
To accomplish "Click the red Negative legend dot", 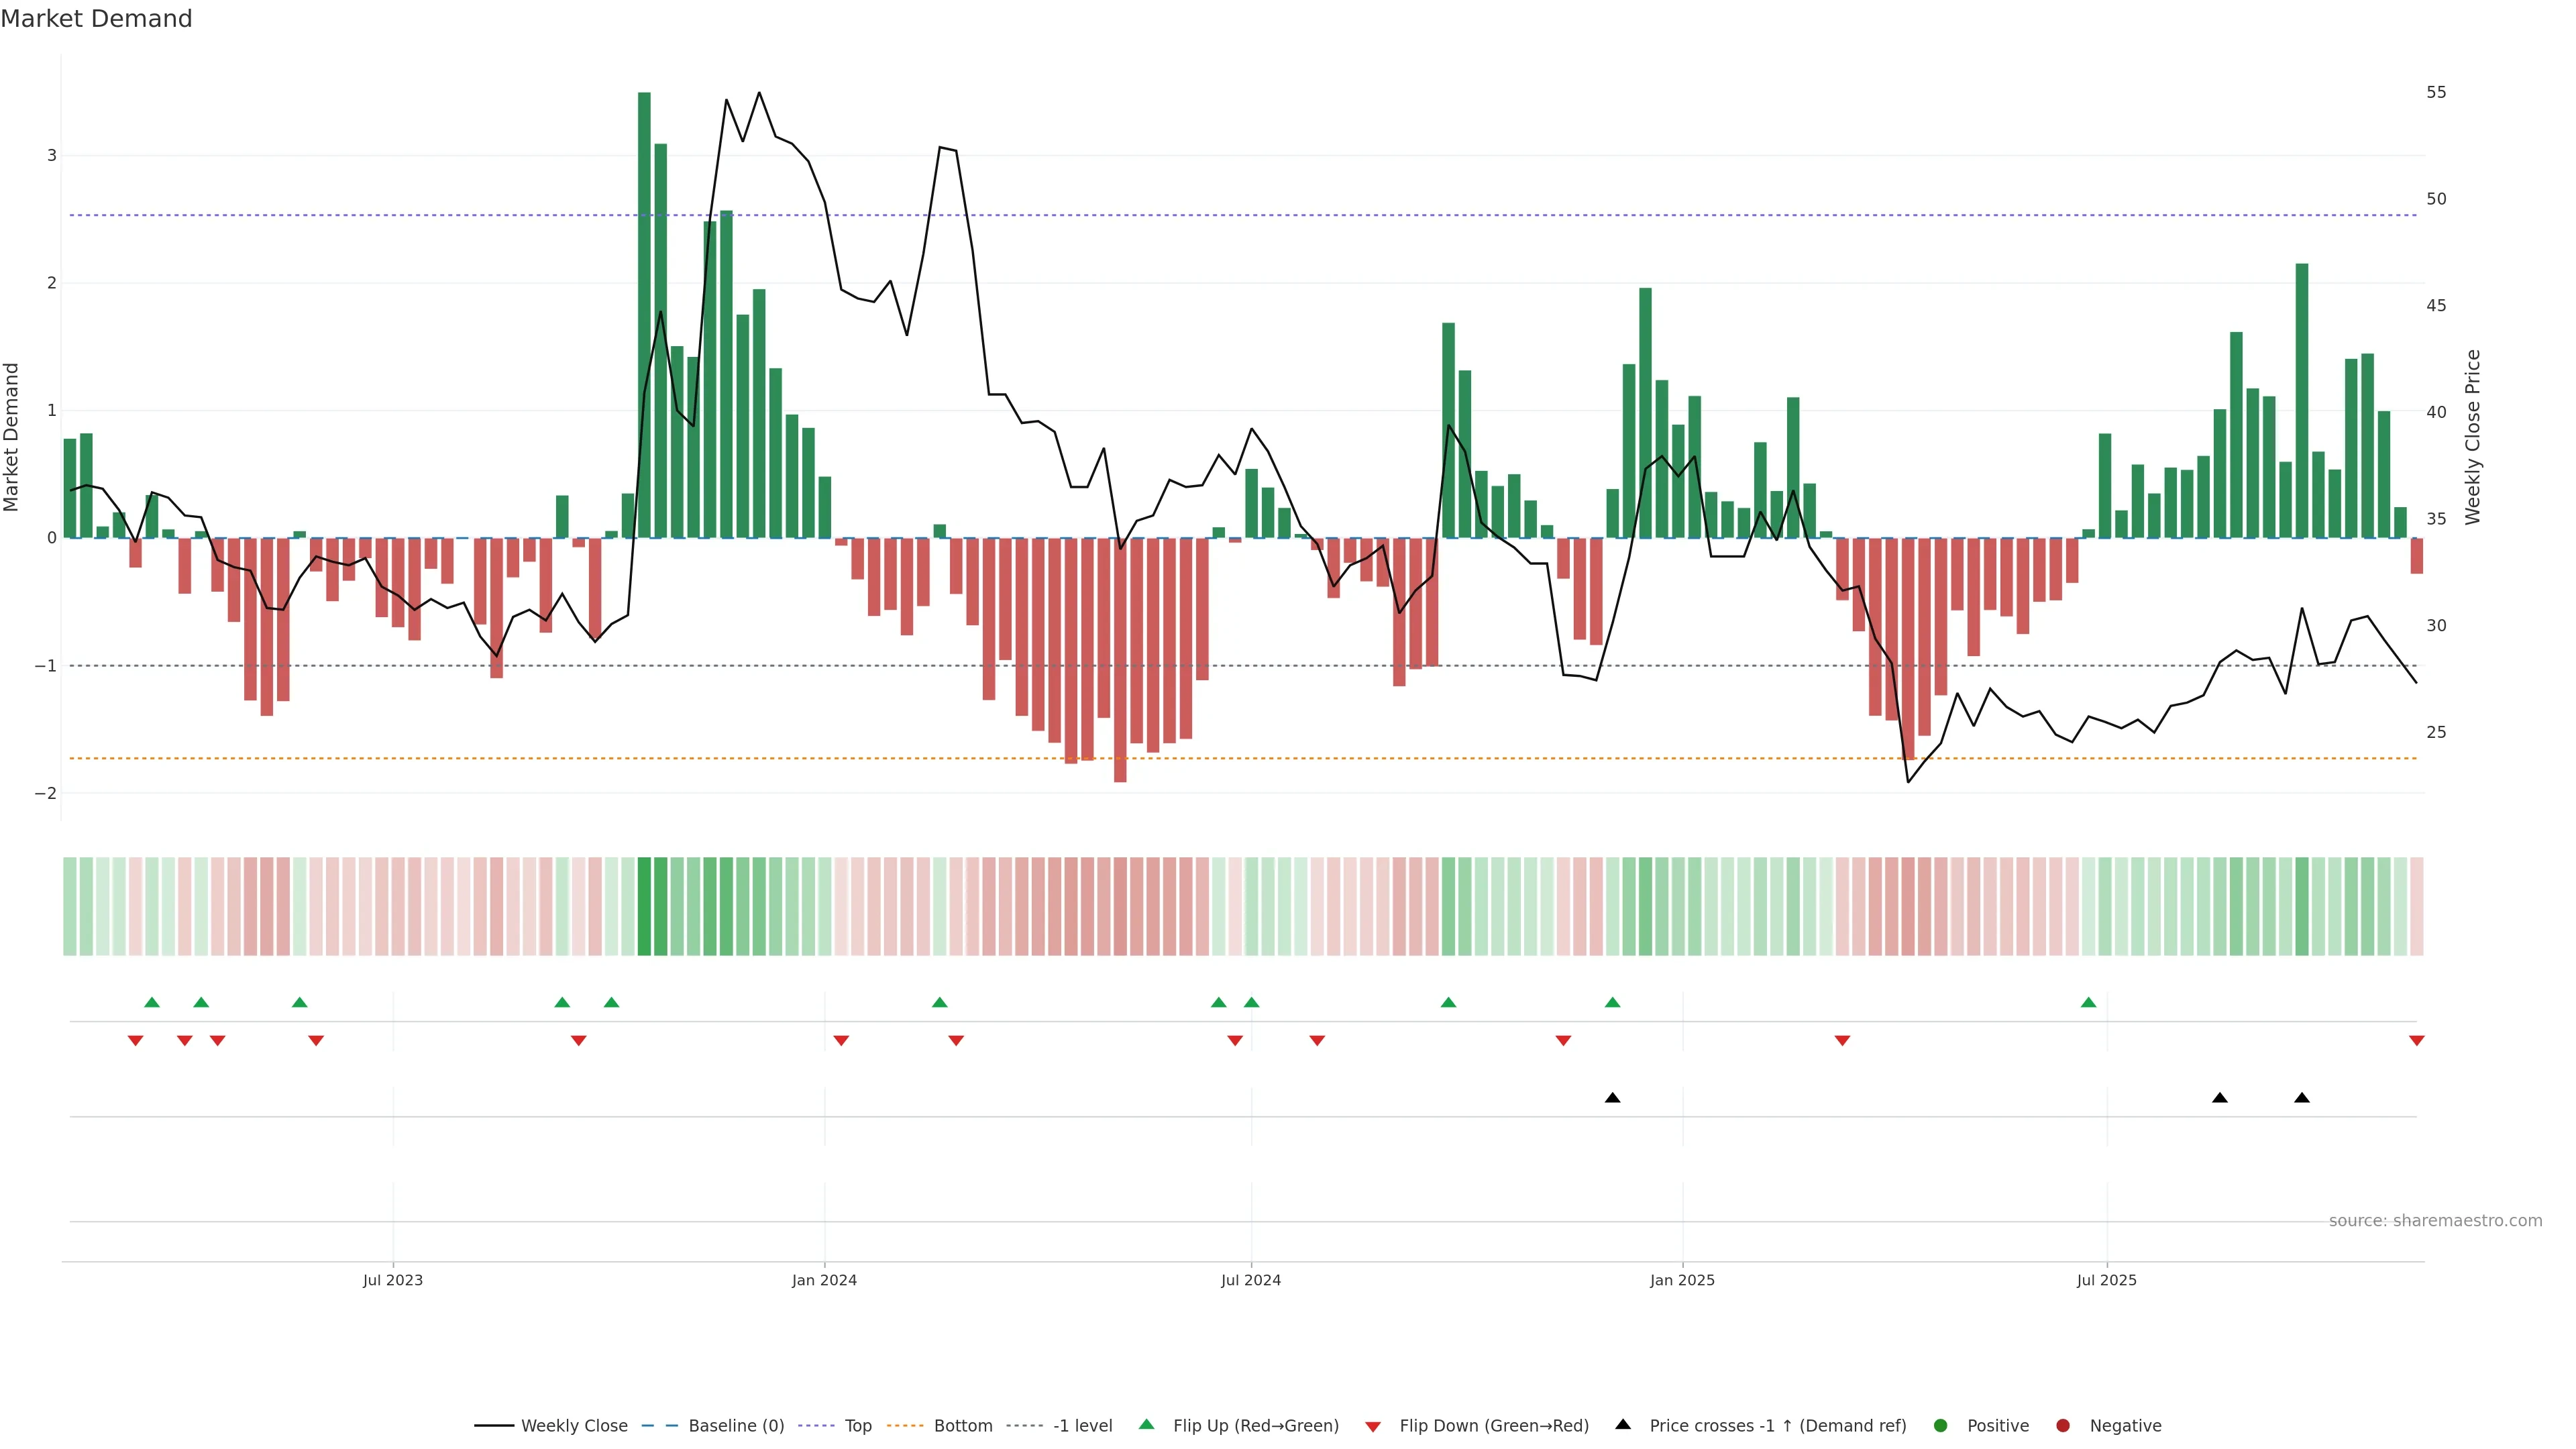I will click(x=2063, y=1426).
